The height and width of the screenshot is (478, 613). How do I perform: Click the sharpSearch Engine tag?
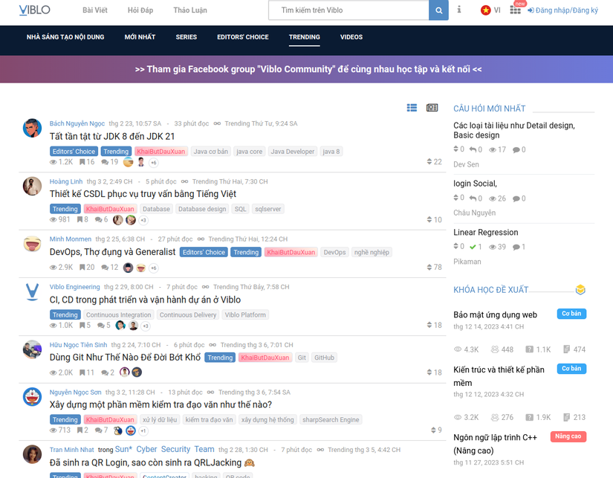pyautogui.click(x=331, y=420)
